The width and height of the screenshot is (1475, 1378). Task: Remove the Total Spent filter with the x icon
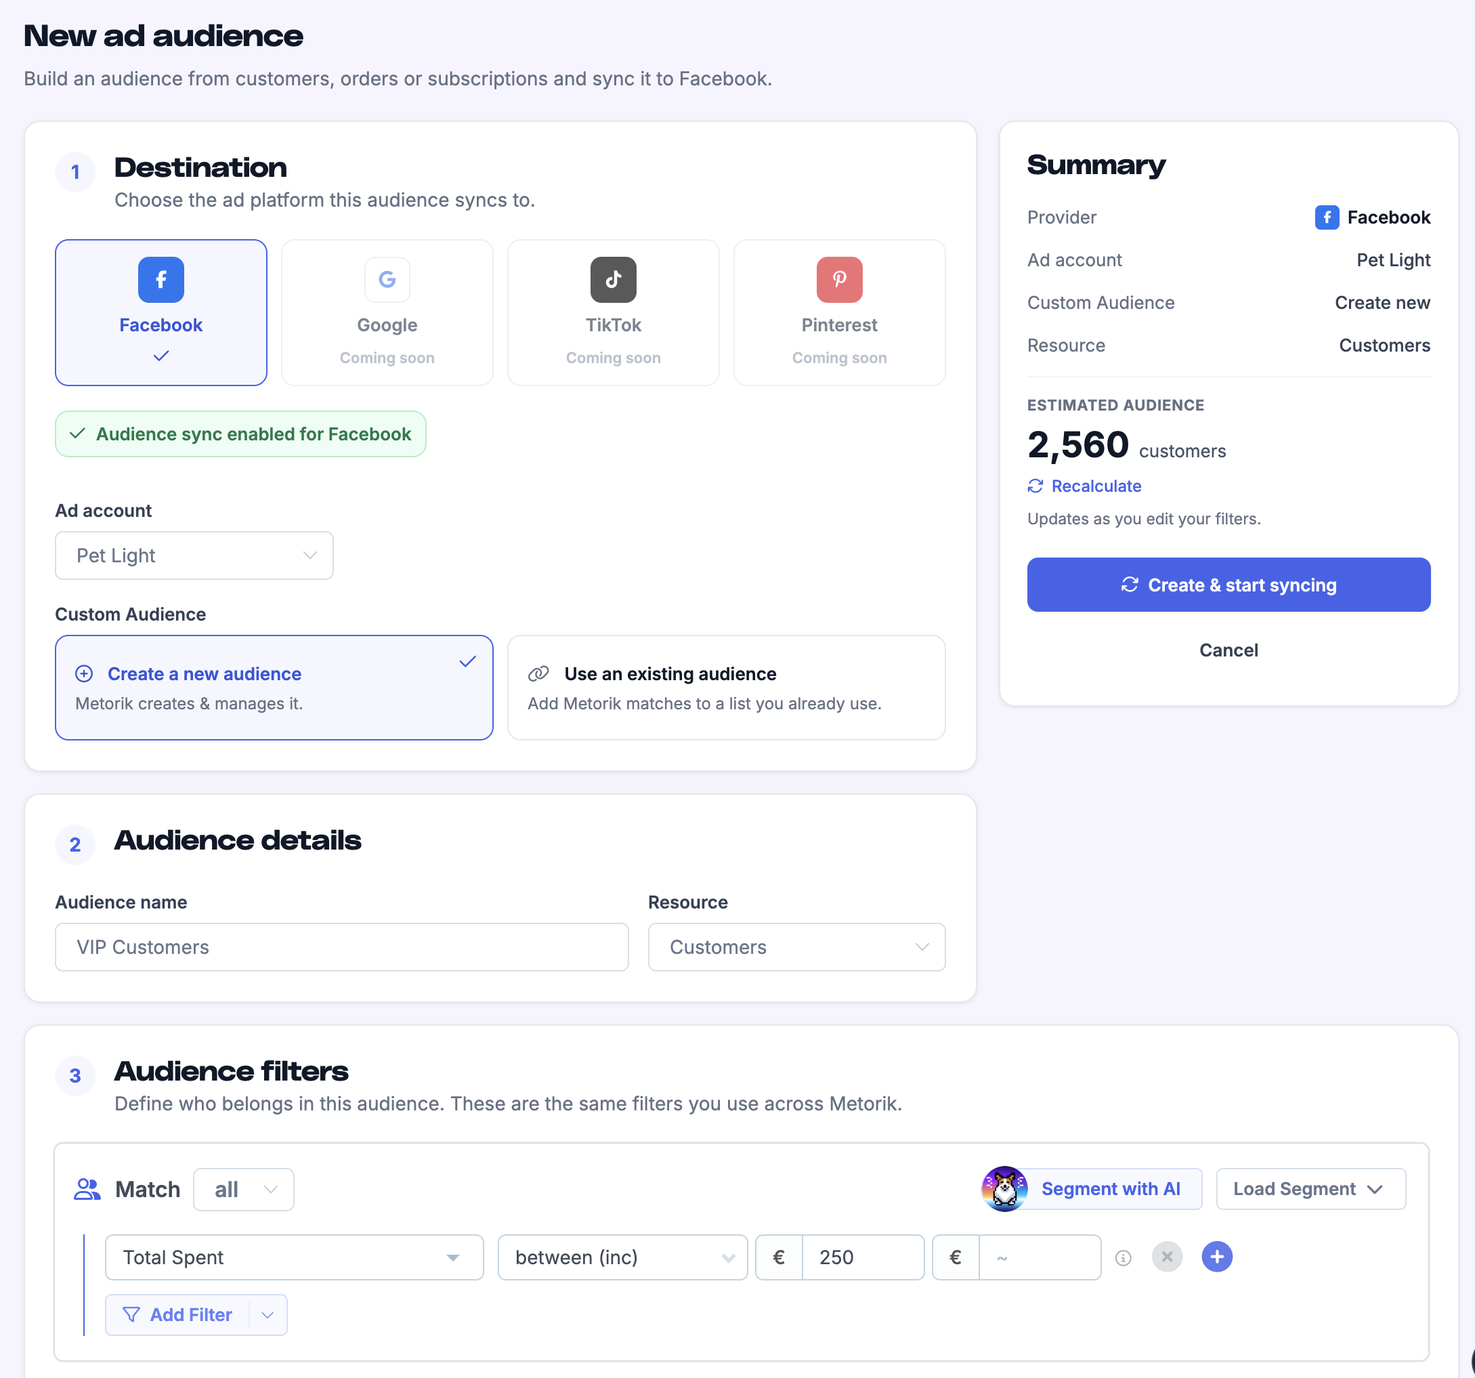(1168, 1257)
